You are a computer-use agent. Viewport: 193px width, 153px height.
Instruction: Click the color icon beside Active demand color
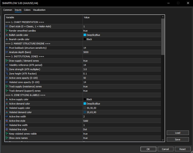(x=7, y=104)
